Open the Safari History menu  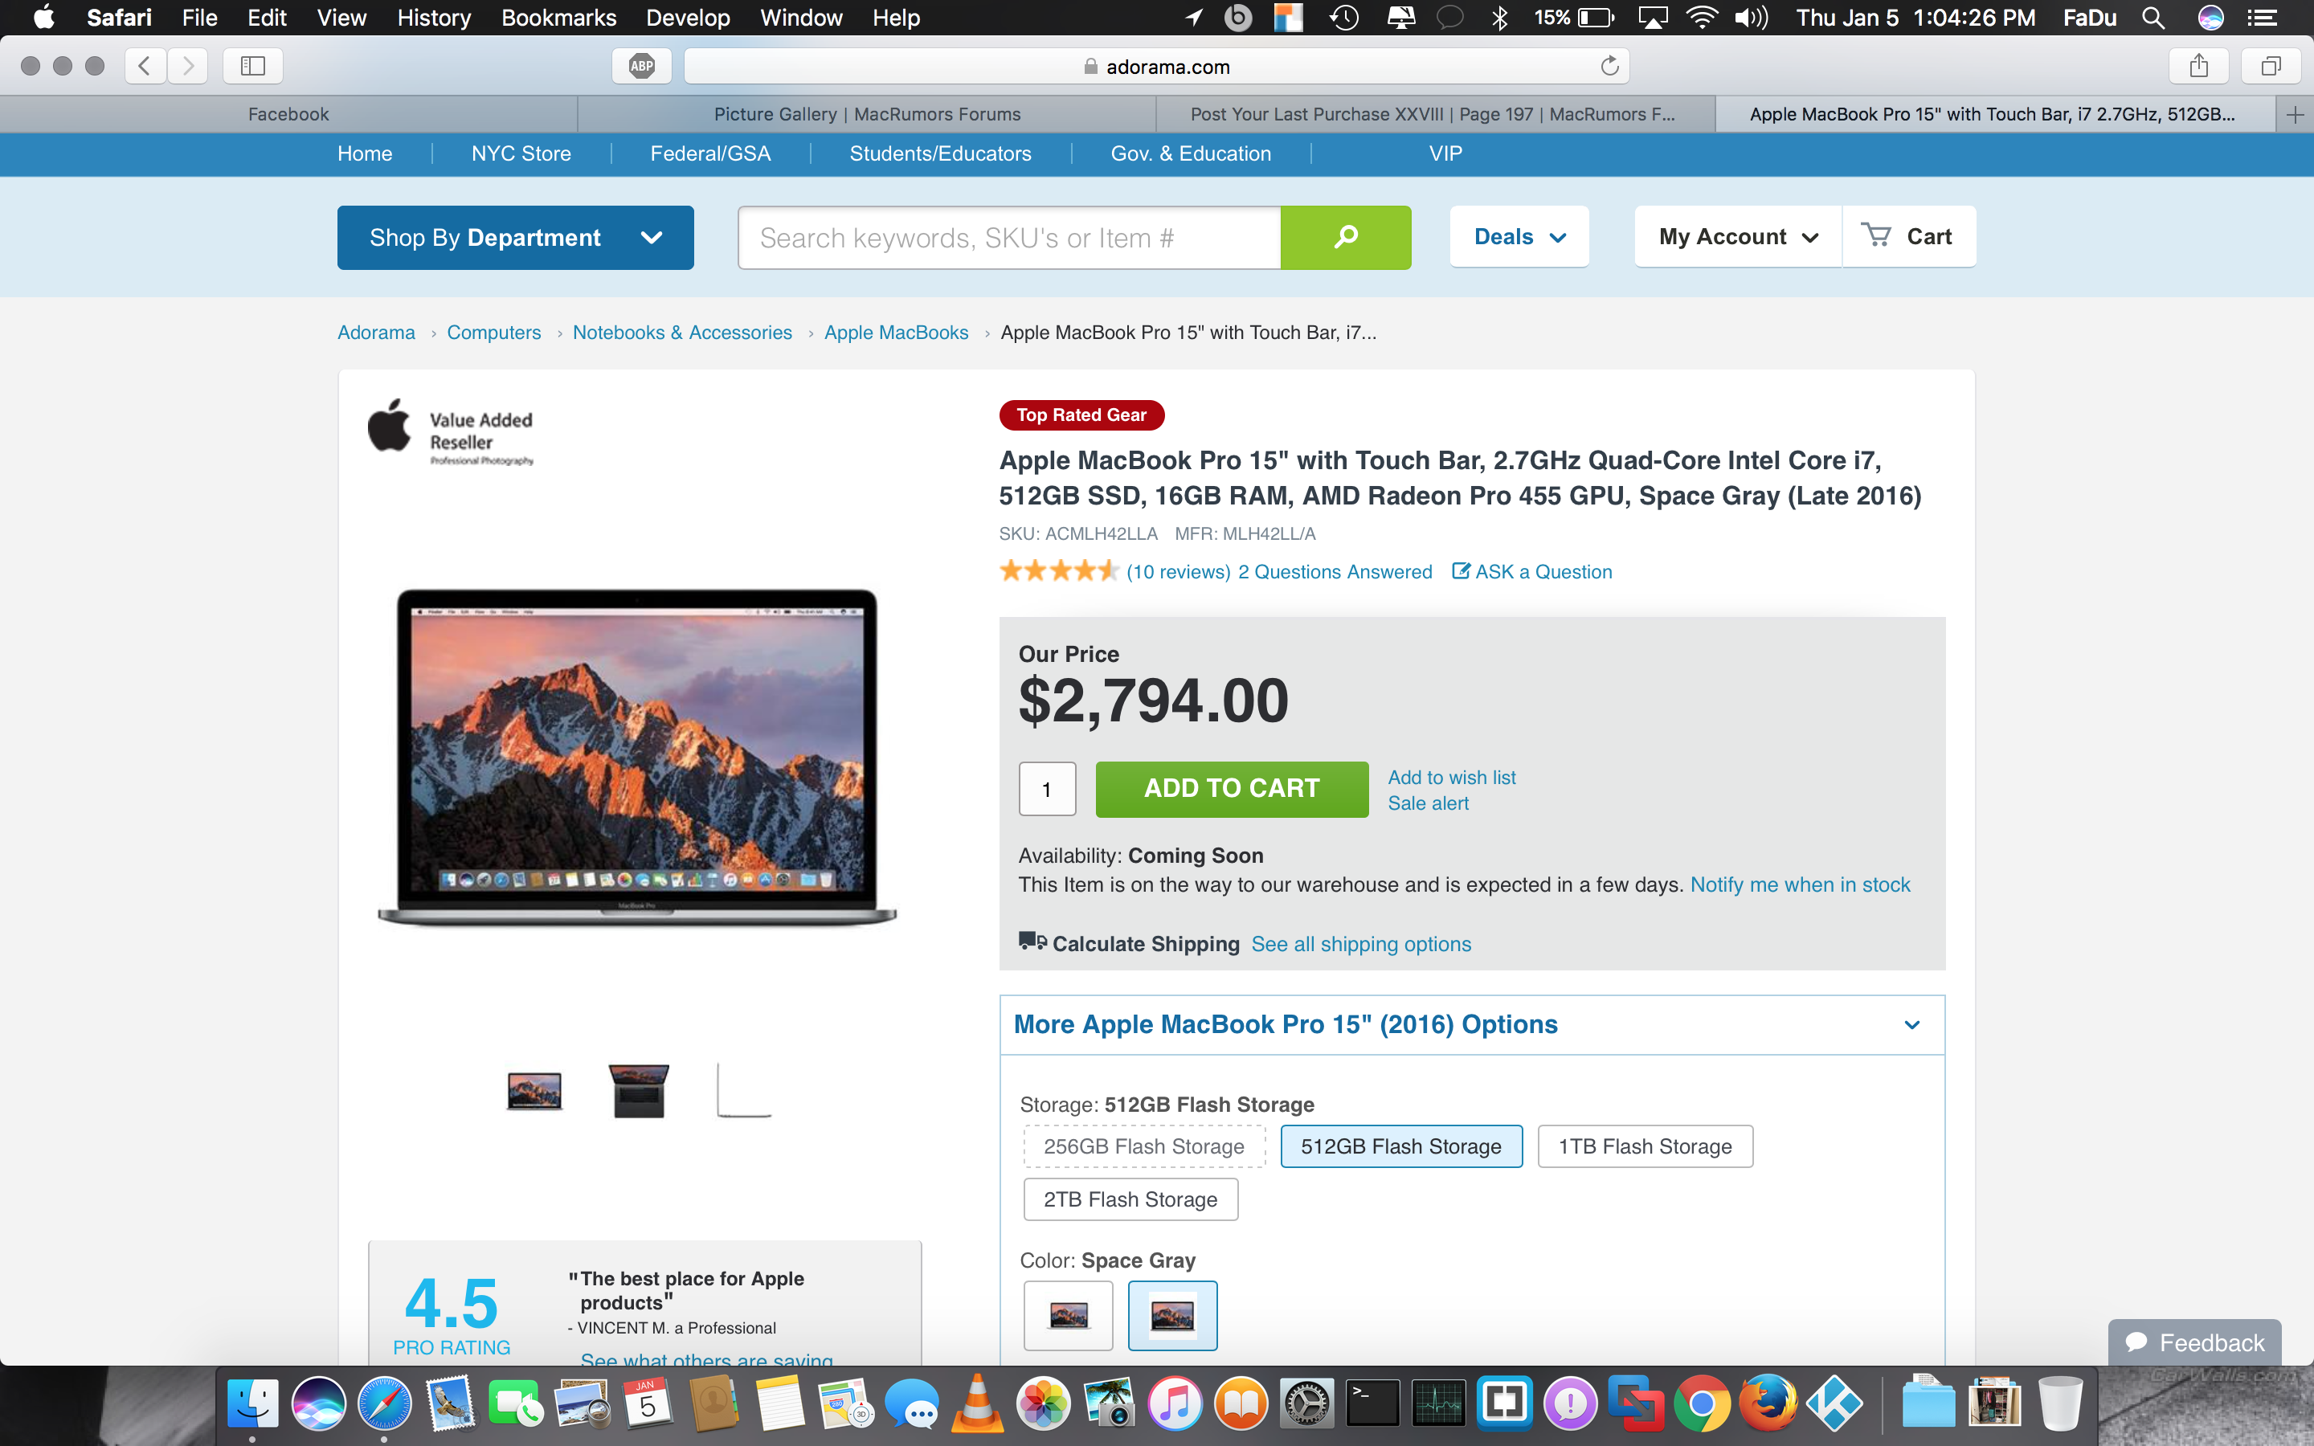click(x=433, y=17)
